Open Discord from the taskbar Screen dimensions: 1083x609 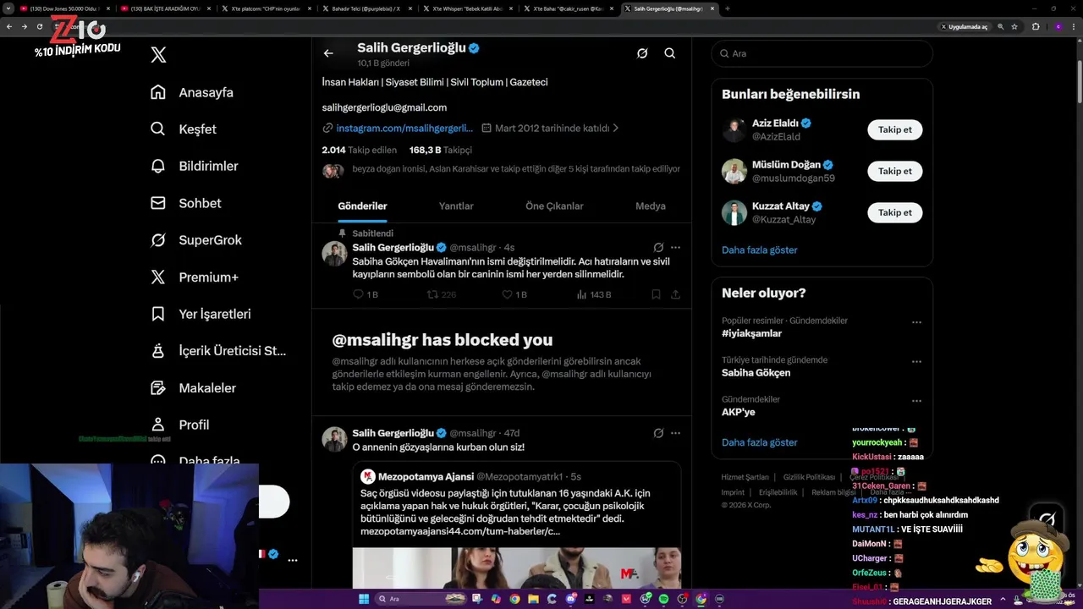pyautogui.click(x=570, y=599)
